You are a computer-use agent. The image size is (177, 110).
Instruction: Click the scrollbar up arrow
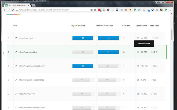(171, 14)
